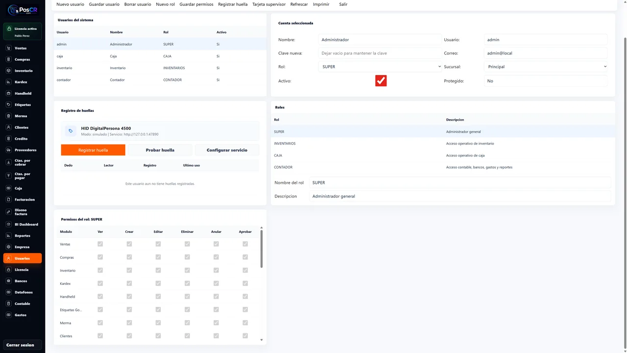
Task: Toggle the Activo red checkbox
Action: click(x=381, y=80)
